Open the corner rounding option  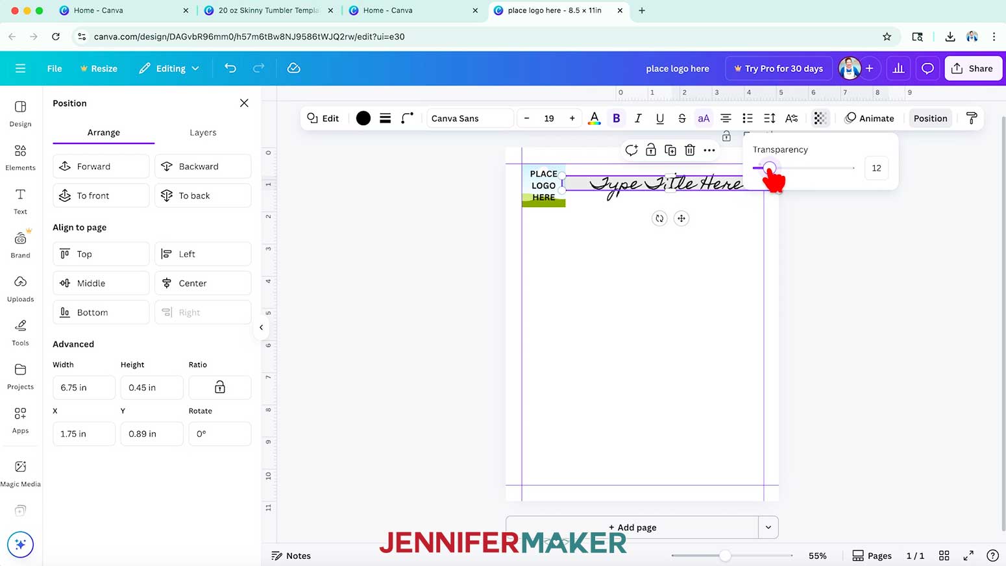point(407,118)
